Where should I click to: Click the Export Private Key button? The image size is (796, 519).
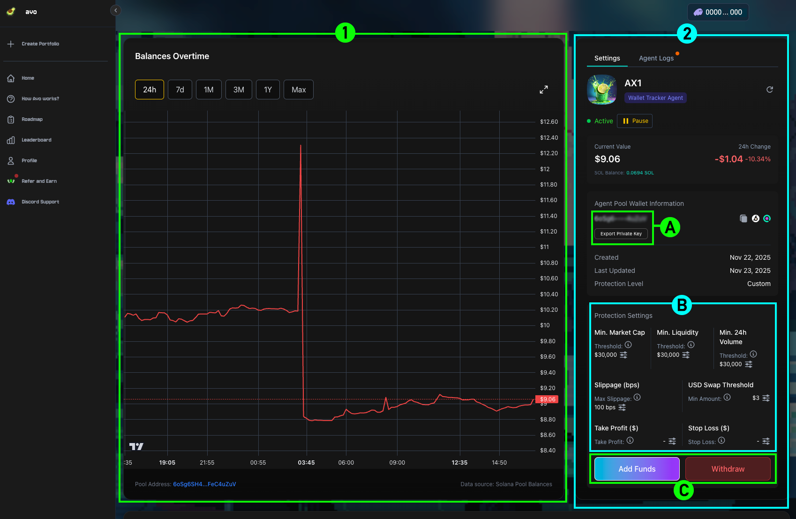point(621,233)
